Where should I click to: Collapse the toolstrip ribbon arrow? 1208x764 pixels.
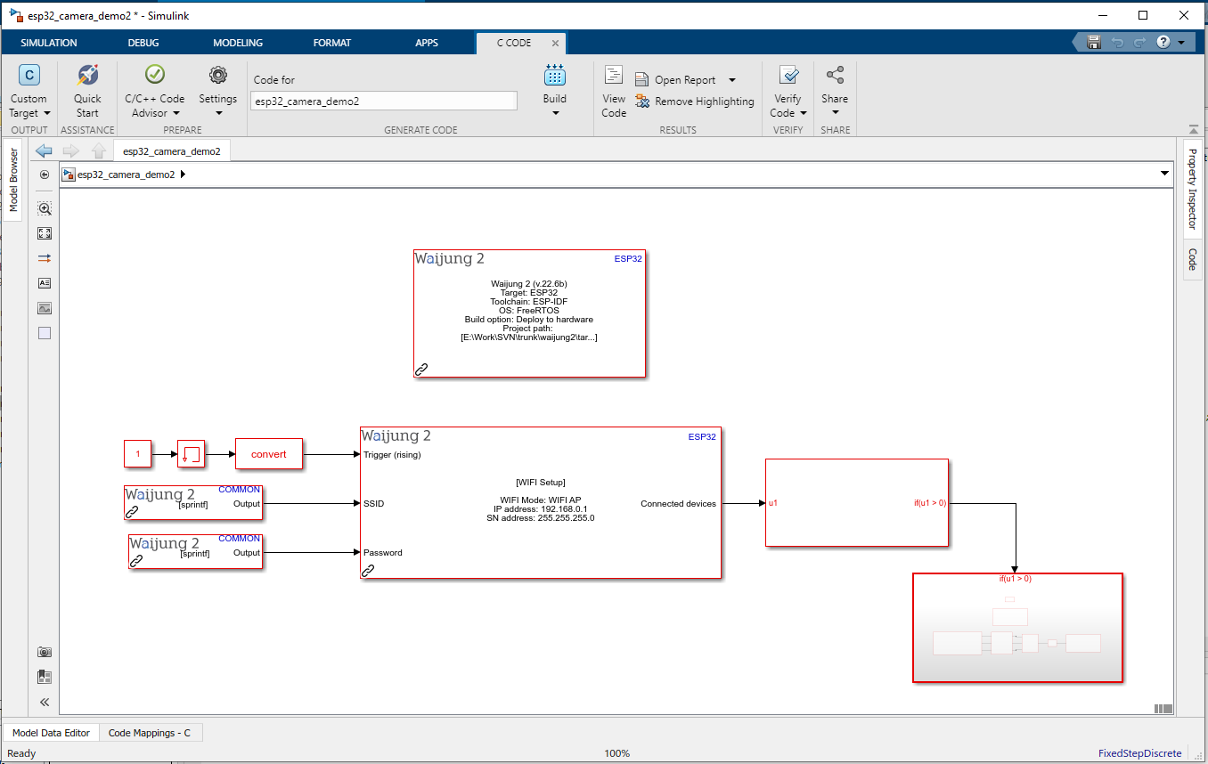1194,129
